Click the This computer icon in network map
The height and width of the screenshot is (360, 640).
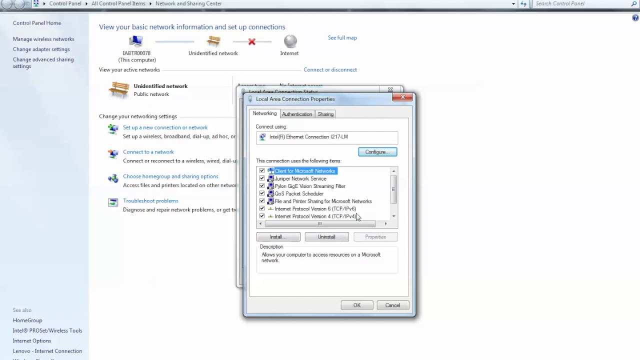(136, 41)
